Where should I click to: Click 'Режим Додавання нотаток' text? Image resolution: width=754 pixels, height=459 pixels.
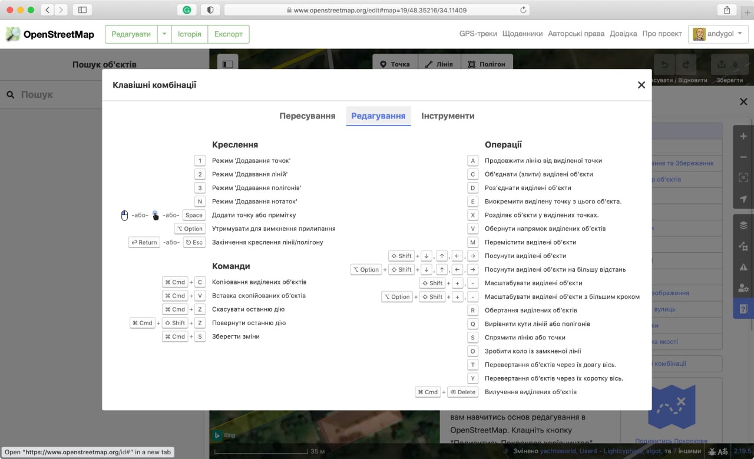[254, 202]
